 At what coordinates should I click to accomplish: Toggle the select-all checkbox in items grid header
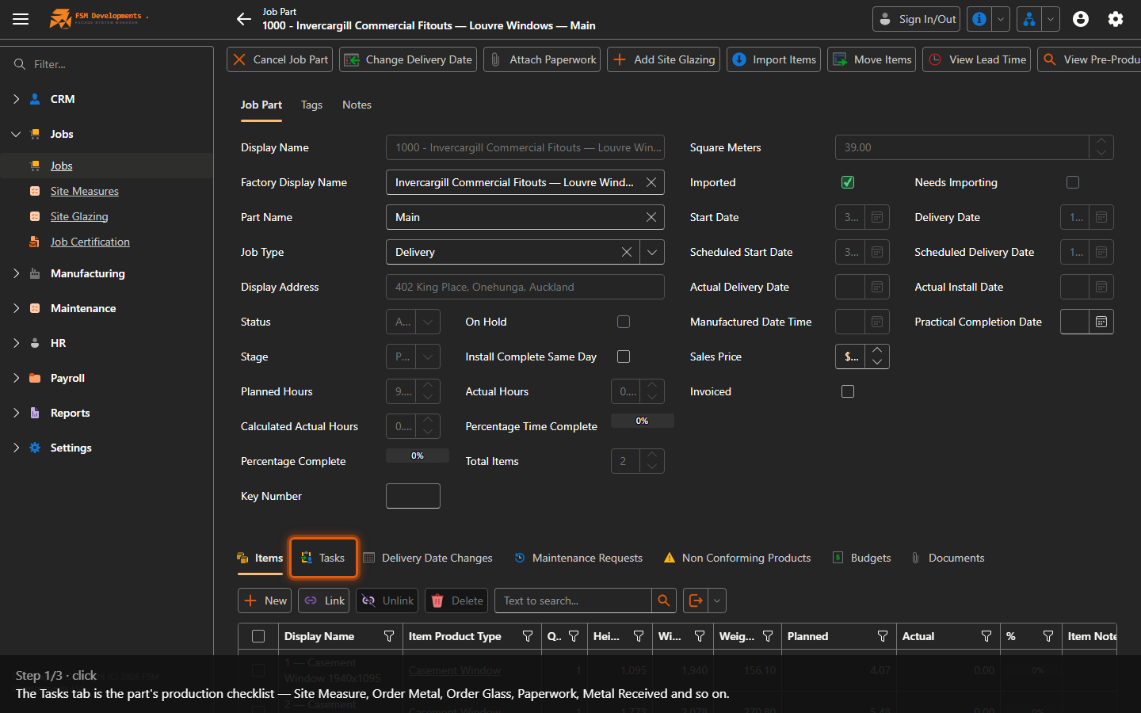258,636
